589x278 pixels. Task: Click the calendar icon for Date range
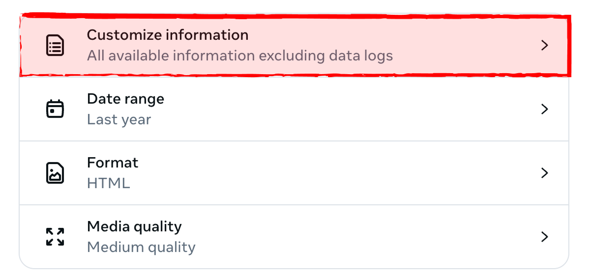click(x=55, y=109)
